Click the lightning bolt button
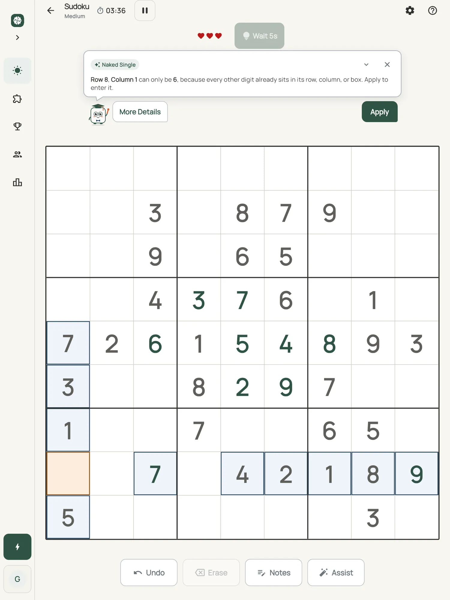The image size is (450, 600). coord(17,547)
